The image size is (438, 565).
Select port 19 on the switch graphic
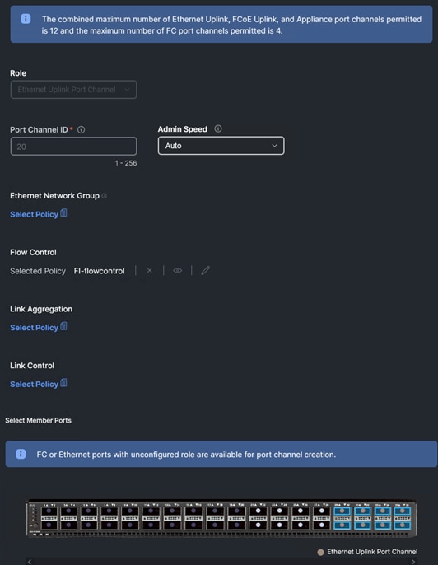click(x=236, y=511)
